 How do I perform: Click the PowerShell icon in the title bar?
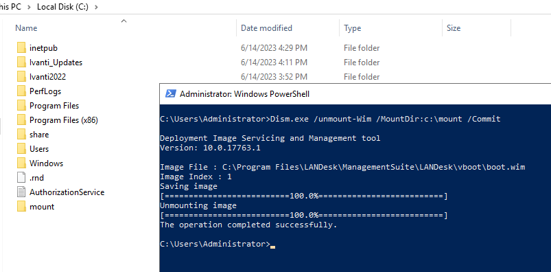[x=170, y=94]
